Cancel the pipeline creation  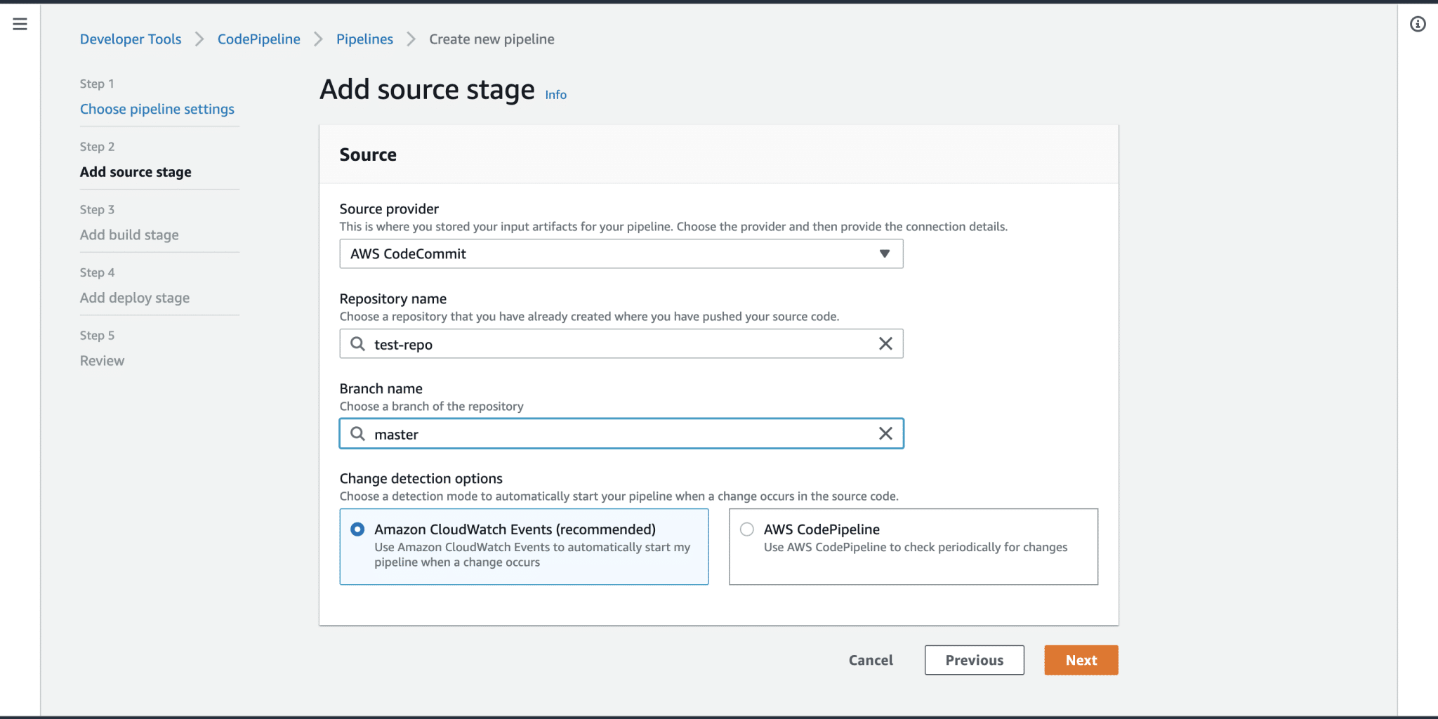point(870,660)
